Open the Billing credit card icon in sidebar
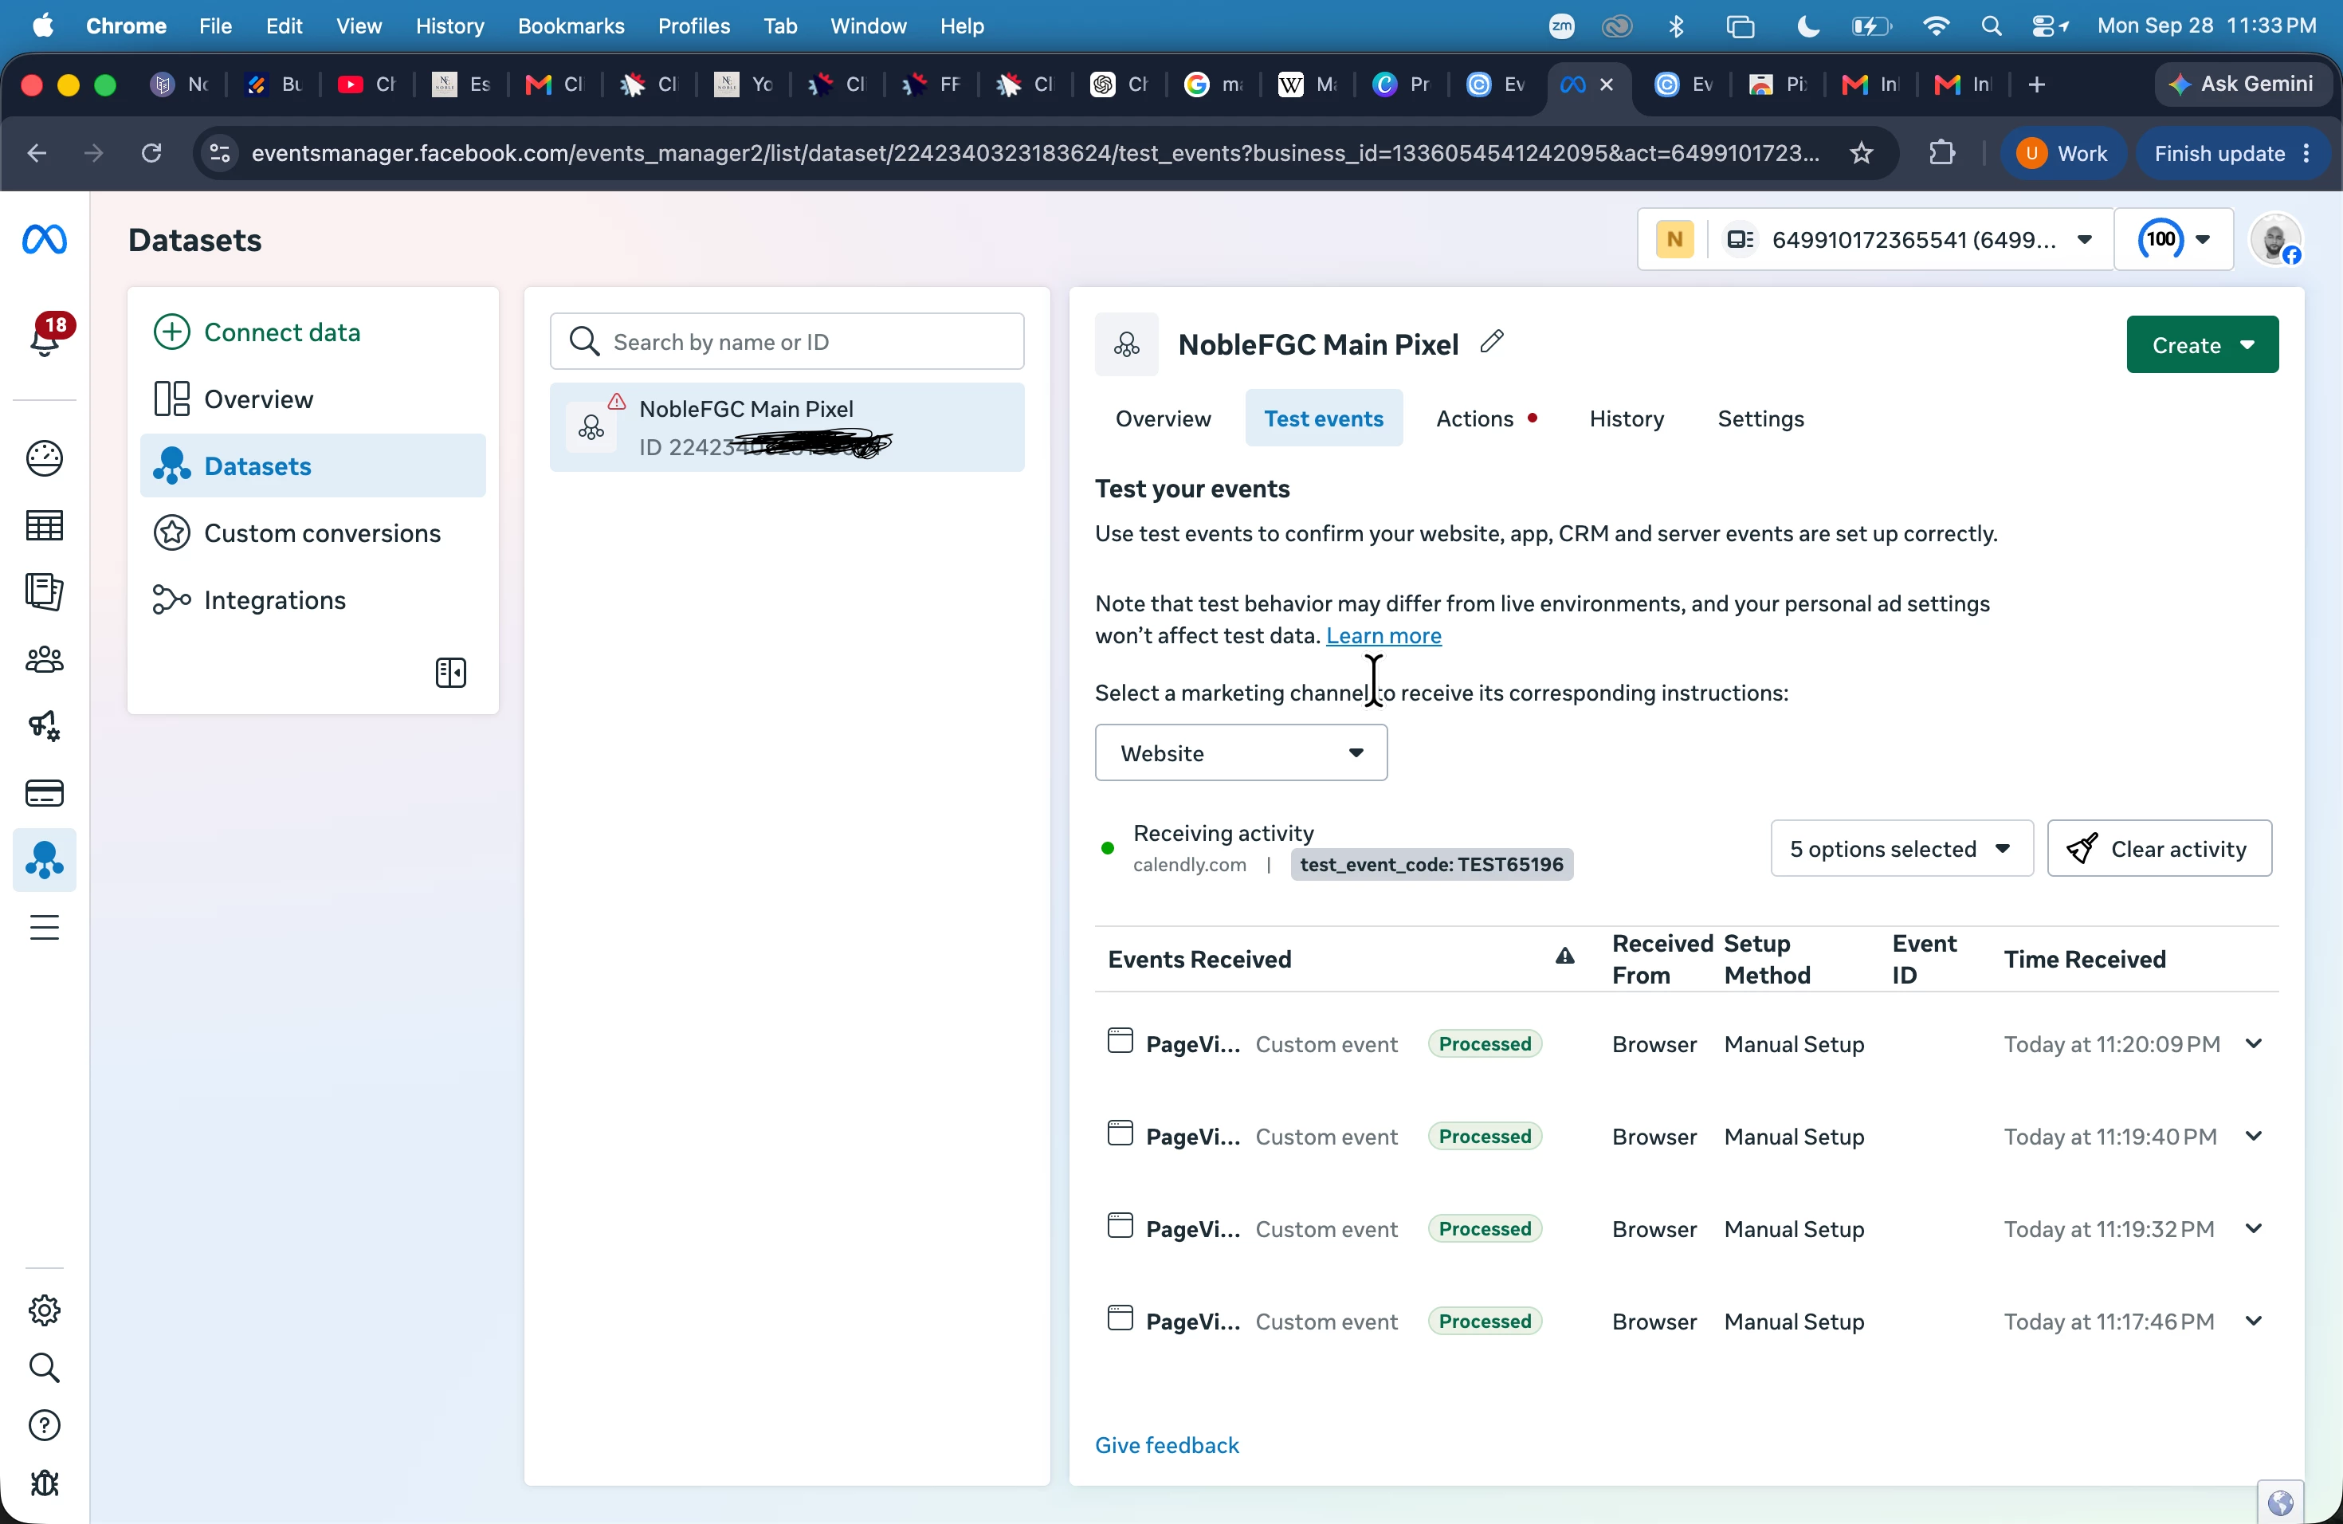This screenshot has width=2343, height=1524. click(45, 794)
